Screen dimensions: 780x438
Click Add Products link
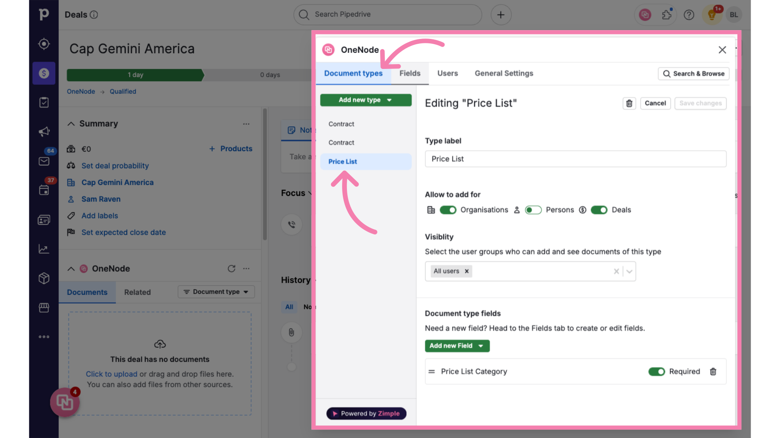(231, 149)
